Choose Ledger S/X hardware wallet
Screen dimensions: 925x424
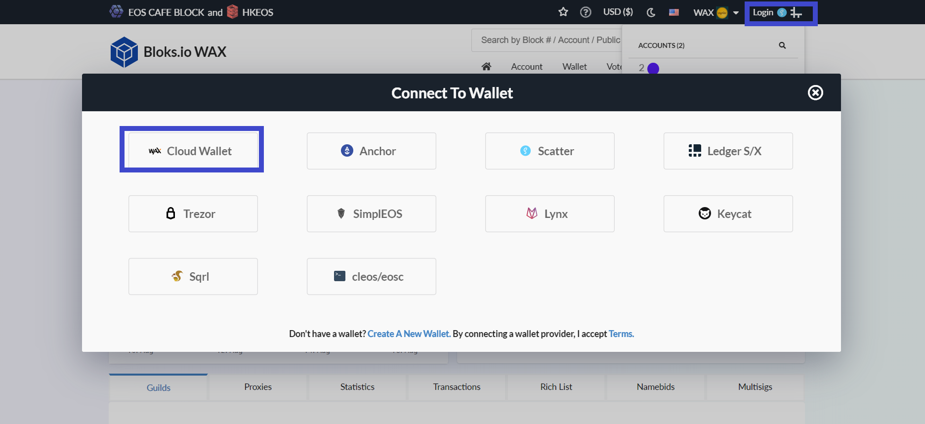[x=728, y=151]
